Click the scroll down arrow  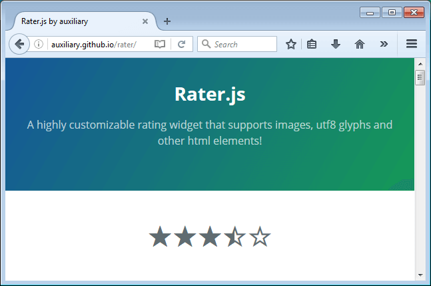click(420, 275)
